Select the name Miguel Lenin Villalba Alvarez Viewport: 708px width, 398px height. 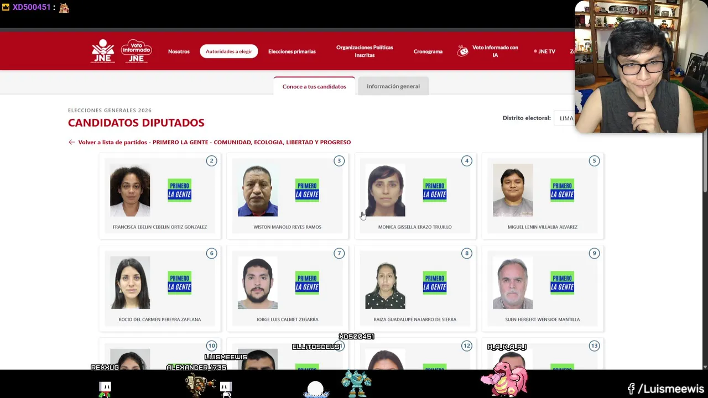(542, 227)
